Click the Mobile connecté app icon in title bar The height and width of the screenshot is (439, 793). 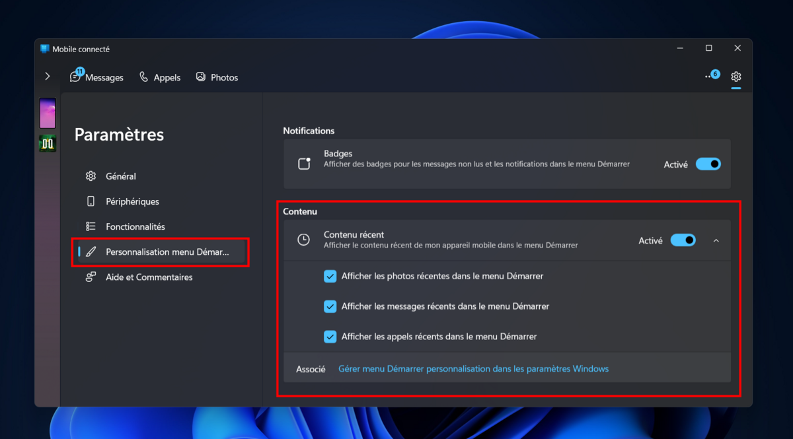(45, 49)
